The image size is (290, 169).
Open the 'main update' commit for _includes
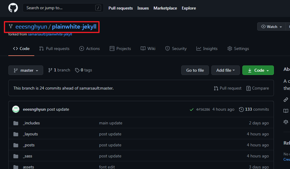pyautogui.click(x=111, y=123)
